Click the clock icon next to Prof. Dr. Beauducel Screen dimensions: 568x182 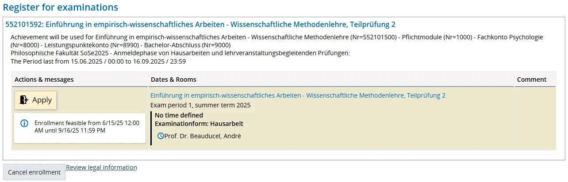[161, 136]
